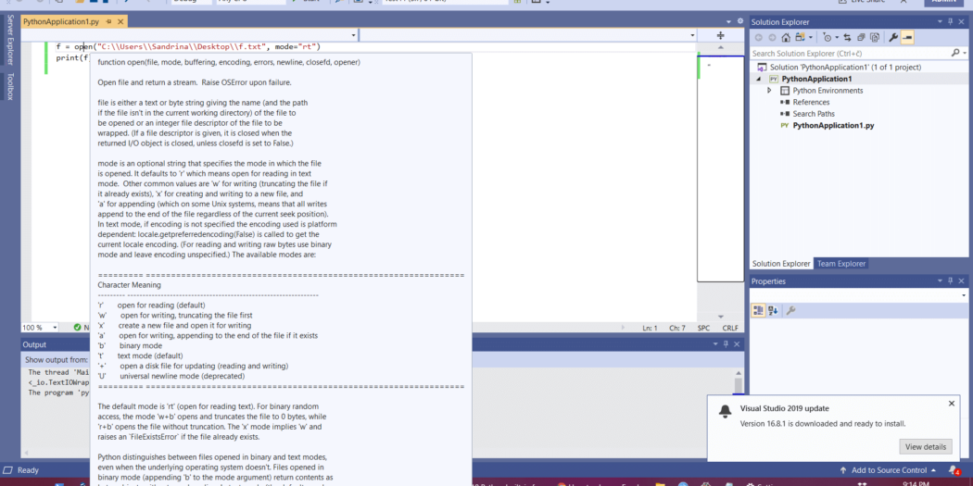Open Pending Changes Filter clock icon
Image resolution: width=973 pixels, height=486 pixels.
pyautogui.click(x=829, y=38)
